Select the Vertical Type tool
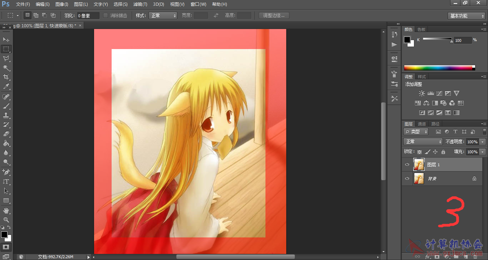The width and height of the screenshot is (488, 260). pyautogui.click(x=6, y=182)
